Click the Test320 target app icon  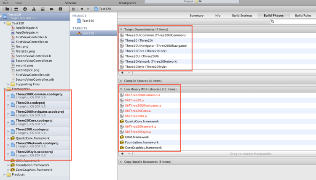[x=79, y=33]
